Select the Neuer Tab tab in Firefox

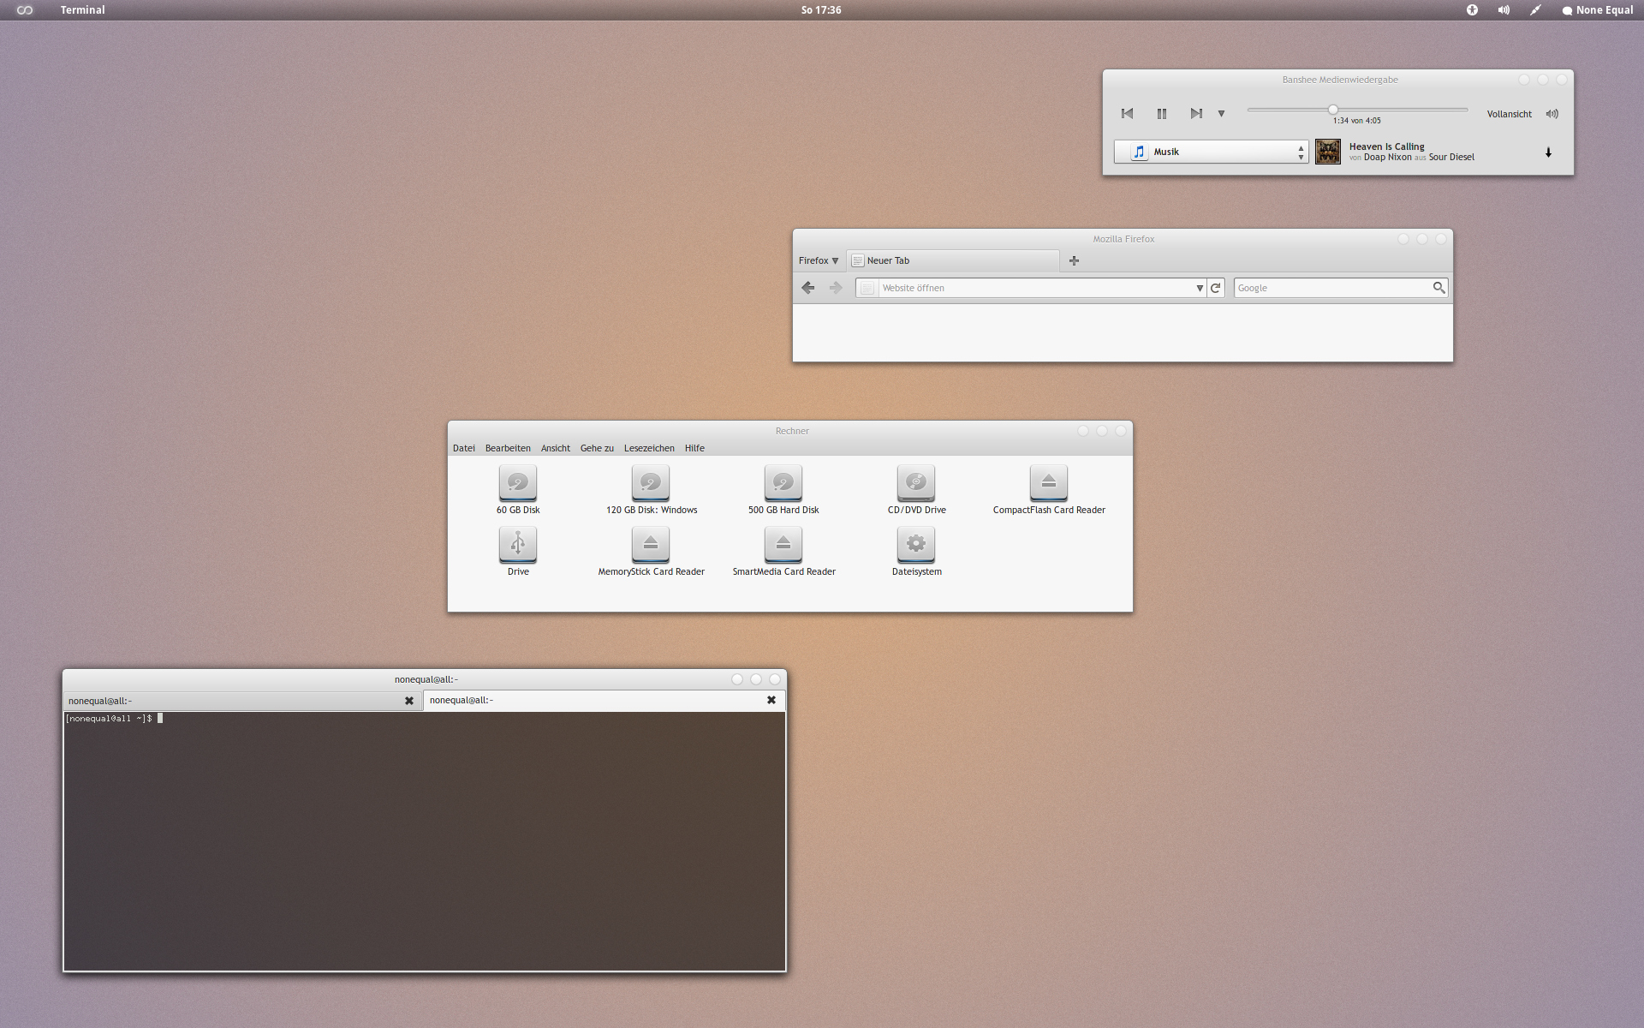[x=953, y=260]
